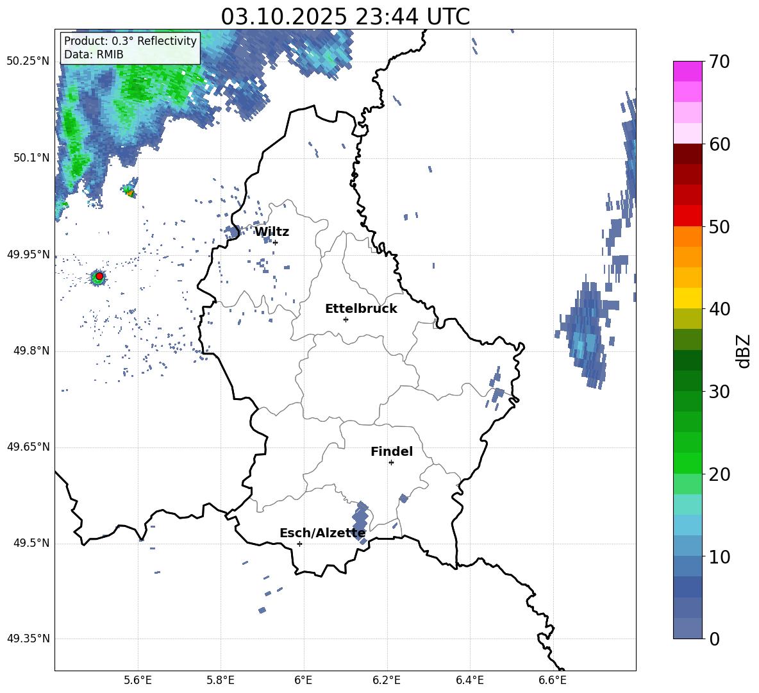The height and width of the screenshot is (693, 759).
Task: Click the colorbar value 70
Action: (x=719, y=62)
